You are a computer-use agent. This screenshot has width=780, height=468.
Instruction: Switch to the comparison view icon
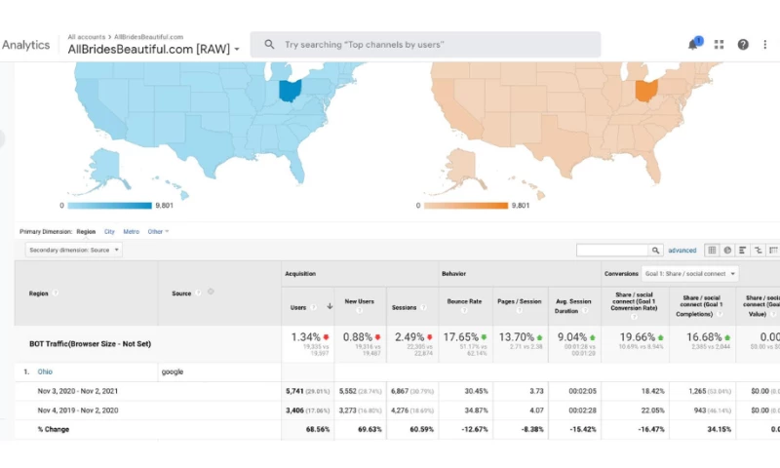(x=759, y=251)
